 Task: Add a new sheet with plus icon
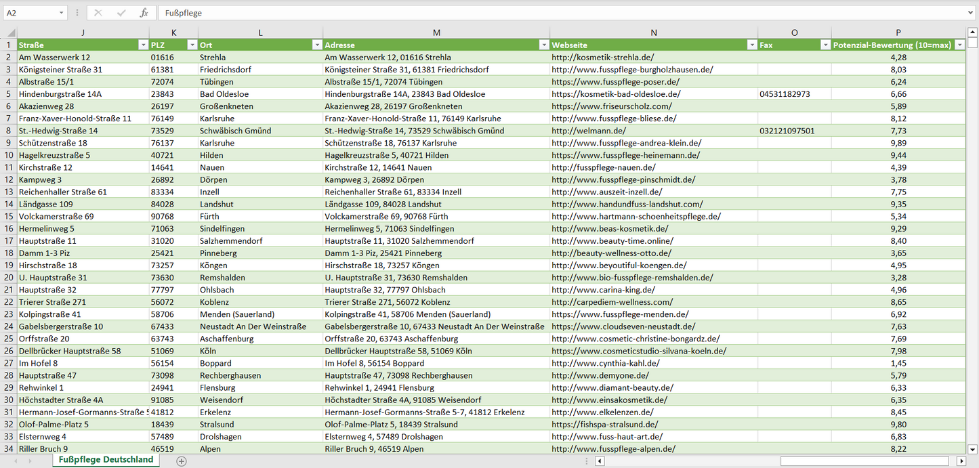(x=181, y=461)
